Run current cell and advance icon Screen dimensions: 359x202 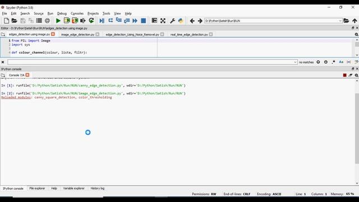(x=75, y=21)
